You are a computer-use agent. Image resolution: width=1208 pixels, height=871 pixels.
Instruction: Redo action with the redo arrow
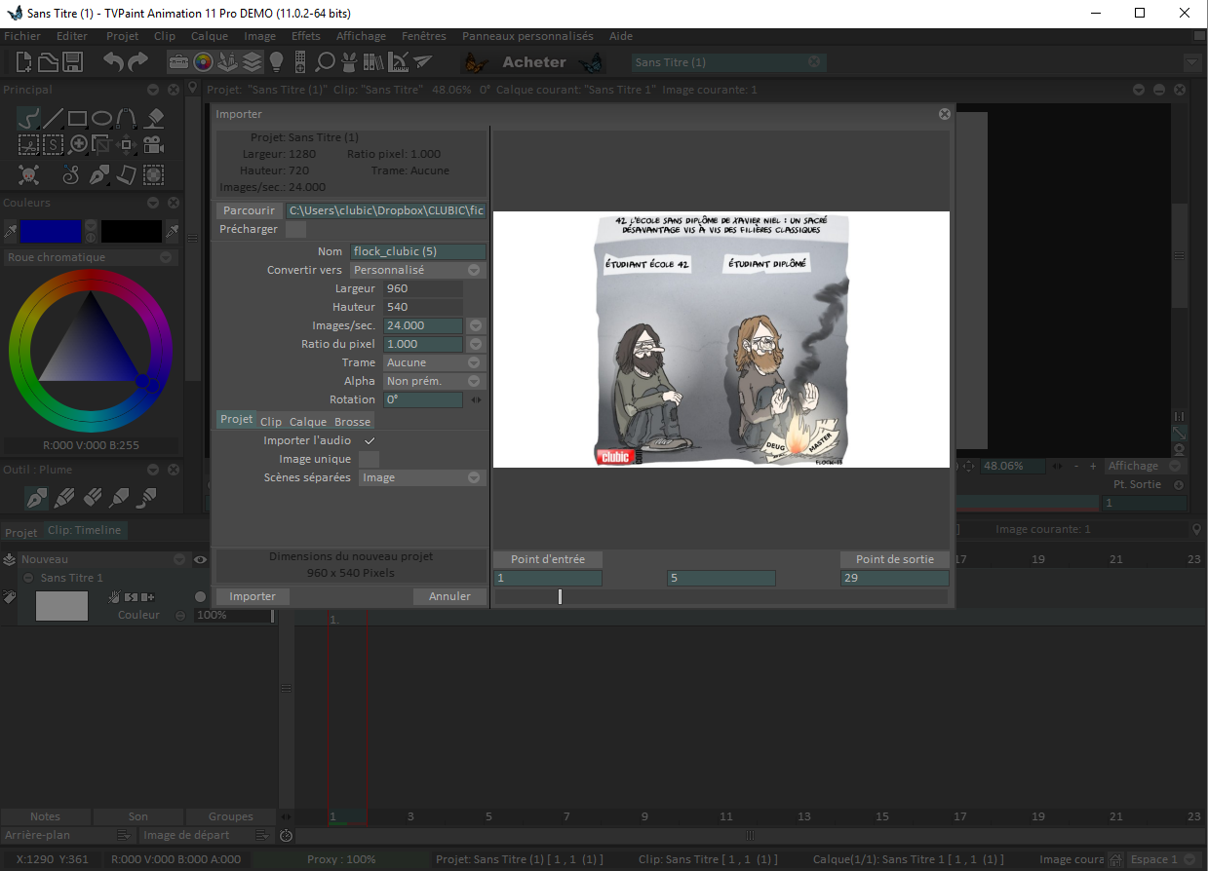click(x=137, y=62)
